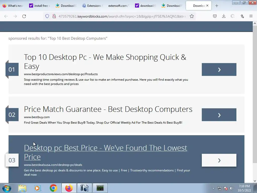Screen dimensions: 257x193
Task: Save page to Pocket
Action: (x=215, y=16)
